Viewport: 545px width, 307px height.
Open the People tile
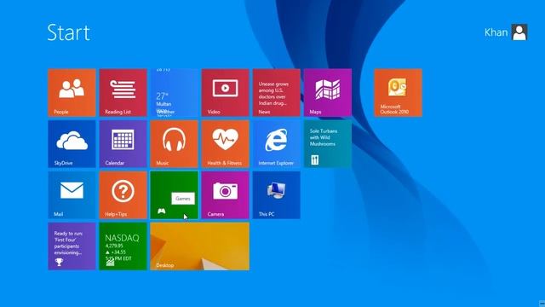72,93
